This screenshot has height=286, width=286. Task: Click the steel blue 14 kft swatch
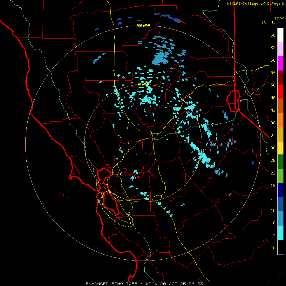pyautogui.click(x=281, y=219)
